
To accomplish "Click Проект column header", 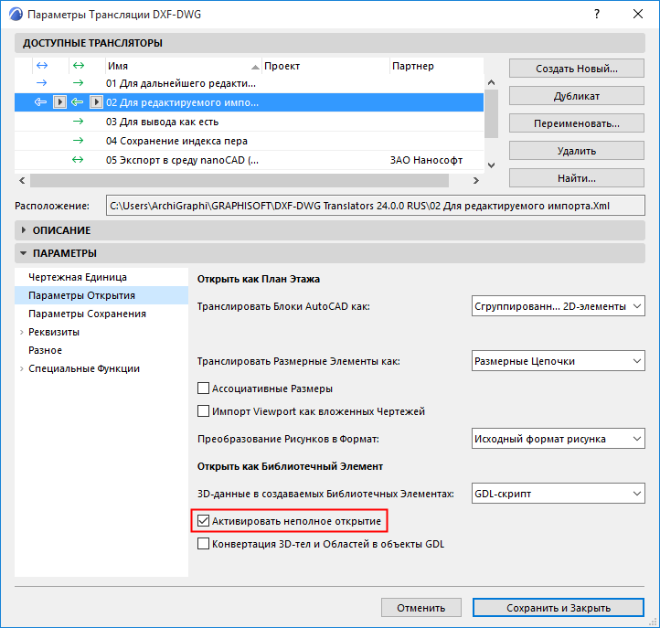I will click(x=325, y=66).
